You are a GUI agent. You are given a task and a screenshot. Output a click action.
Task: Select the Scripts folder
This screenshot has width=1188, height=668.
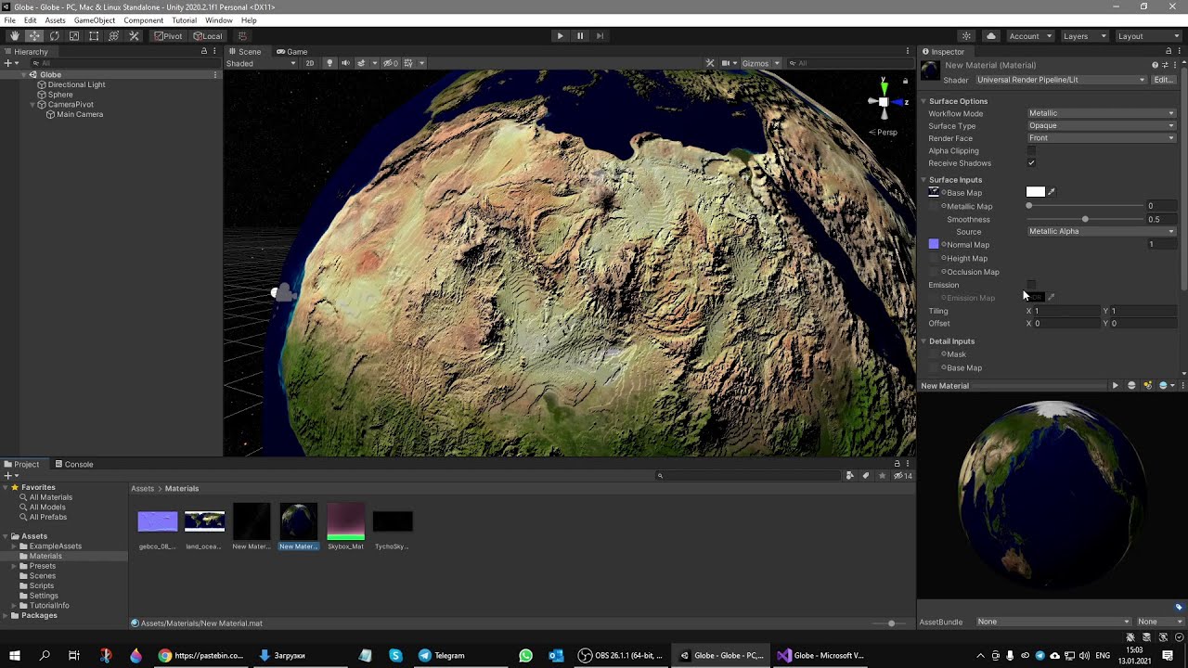click(x=42, y=585)
